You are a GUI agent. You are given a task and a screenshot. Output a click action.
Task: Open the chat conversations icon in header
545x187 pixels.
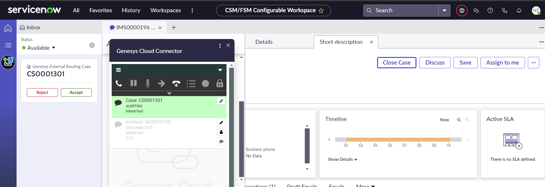pyautogui.click(x=476, y=11)
